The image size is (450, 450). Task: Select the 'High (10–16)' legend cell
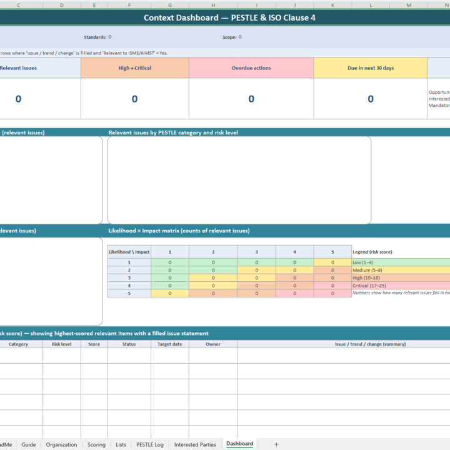(x=401, y=277)
